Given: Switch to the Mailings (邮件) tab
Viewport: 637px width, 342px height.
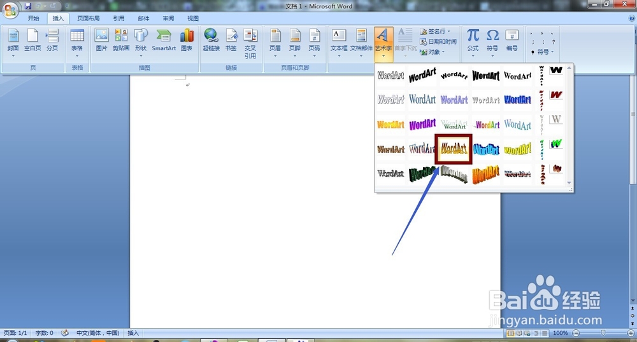Looking at the screenshot, I should 143,18.
